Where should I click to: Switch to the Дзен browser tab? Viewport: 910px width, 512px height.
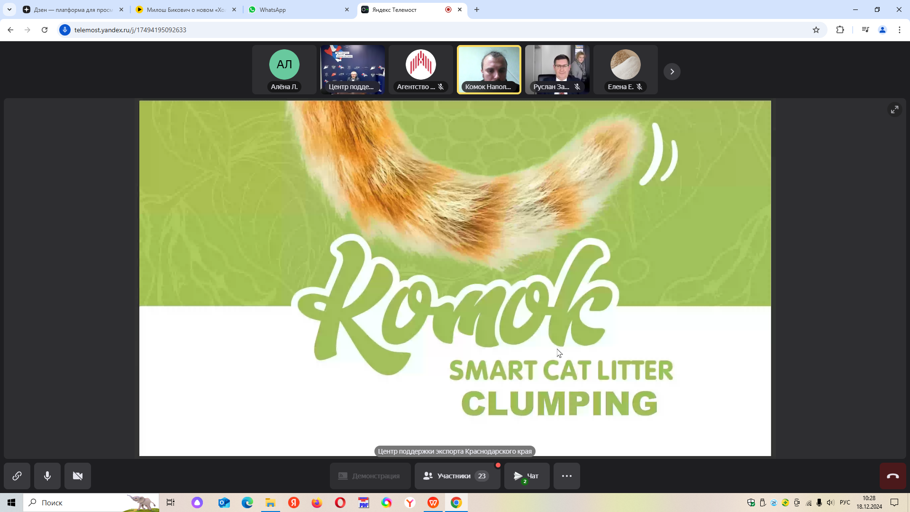click(73, 9)
